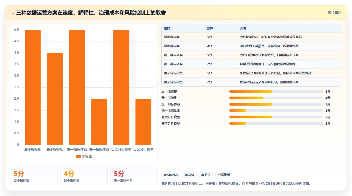
Task: Click the 指标值 legend label
Action: point(87,156)
